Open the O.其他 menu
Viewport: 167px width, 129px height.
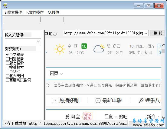point(54,12)
